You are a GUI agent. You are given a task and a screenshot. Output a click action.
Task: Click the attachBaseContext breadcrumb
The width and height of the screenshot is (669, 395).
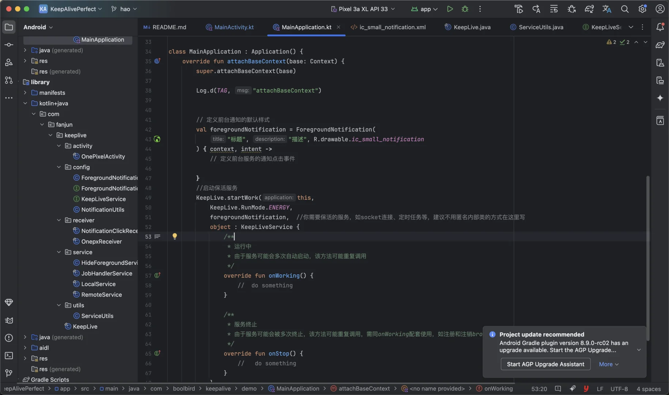(360, 388)
